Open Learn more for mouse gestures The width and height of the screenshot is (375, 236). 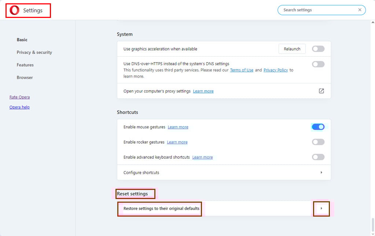(178, 127)
